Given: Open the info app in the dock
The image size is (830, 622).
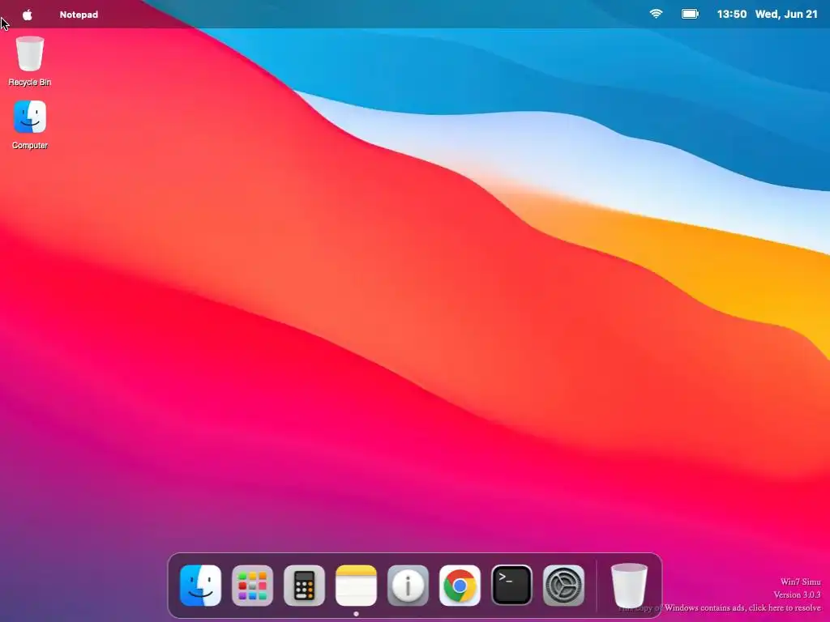Looking at the screenshot, I should pos(409,586).
